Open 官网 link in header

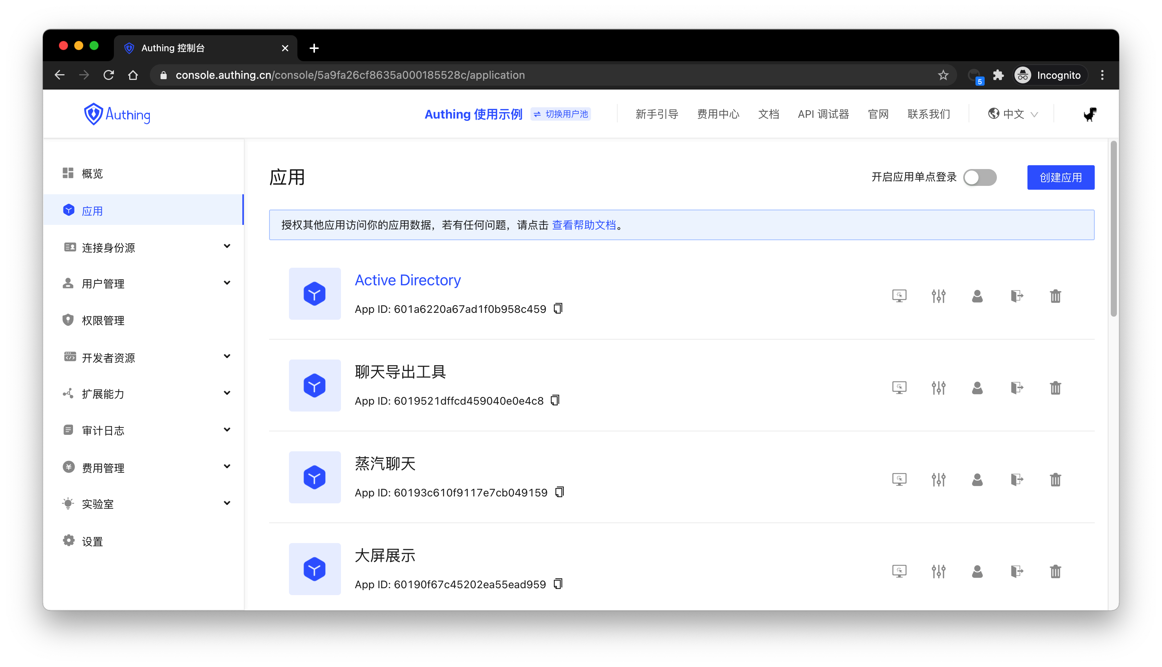pos(878,114)
